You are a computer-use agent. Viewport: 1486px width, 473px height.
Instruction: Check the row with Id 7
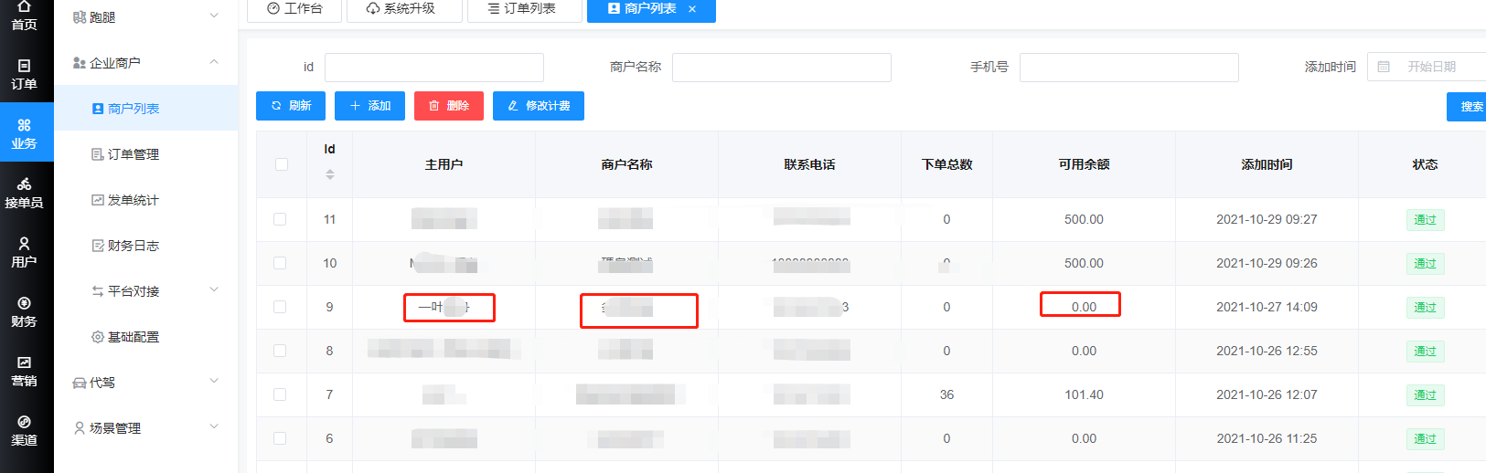pyautogui.click(x=280, y=394)
